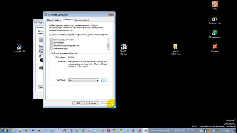Select the Movavi Video Sui... folder icon
This screenshot has width=237, height=133.
pyautogui.click(x=176, y=49)
